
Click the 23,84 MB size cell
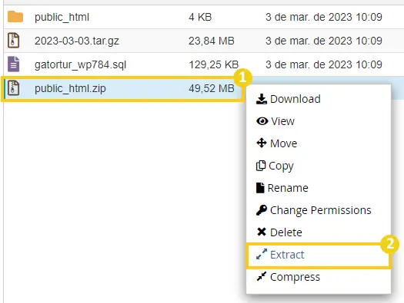[212, 41]
